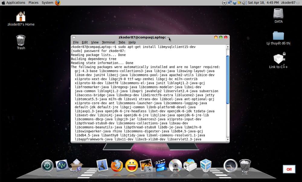
Task: Click the "Building dependency tree" line
Action: click(94, 59)
